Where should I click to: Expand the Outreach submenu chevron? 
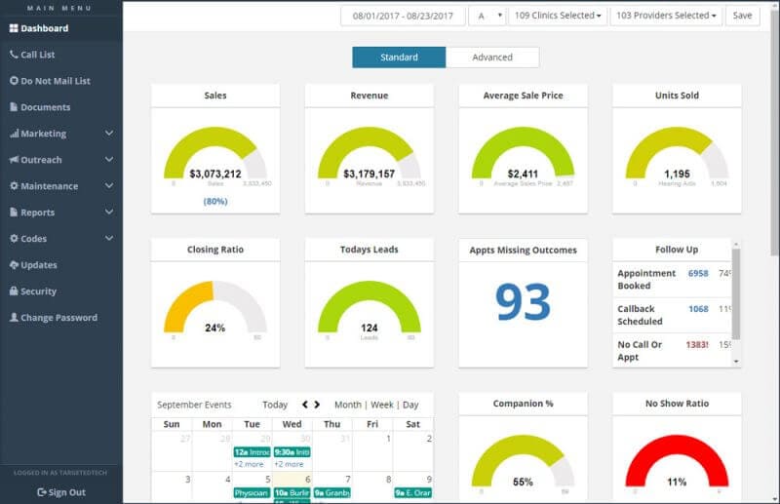(109, 160)
